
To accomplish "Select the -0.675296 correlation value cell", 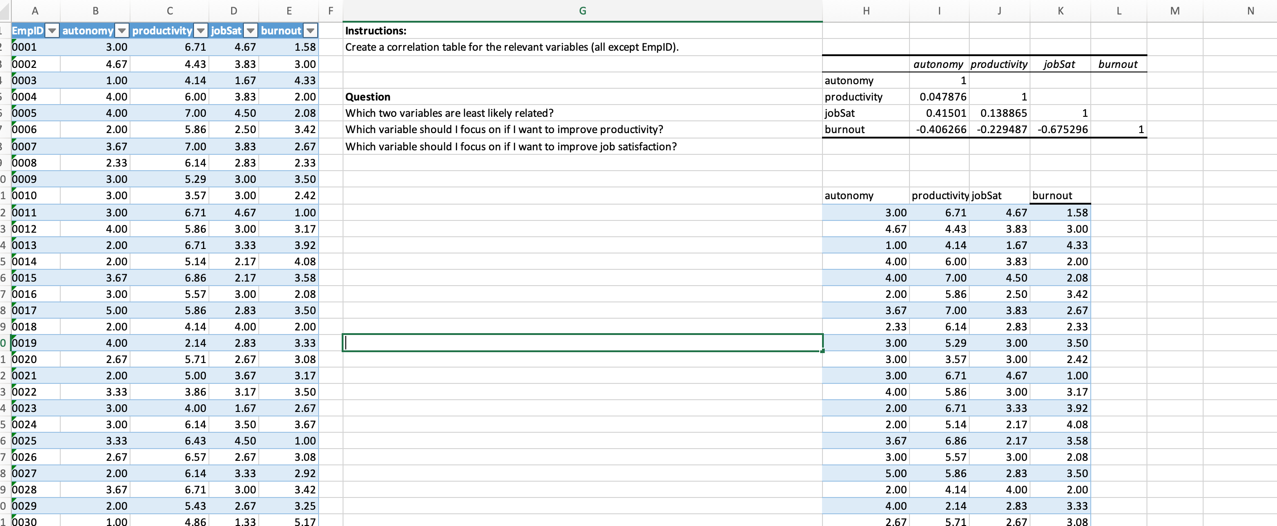I will [x=1060, y=129].
